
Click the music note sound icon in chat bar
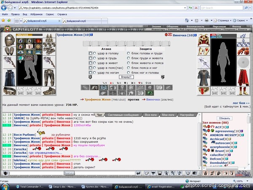click(x=180, y=174)
